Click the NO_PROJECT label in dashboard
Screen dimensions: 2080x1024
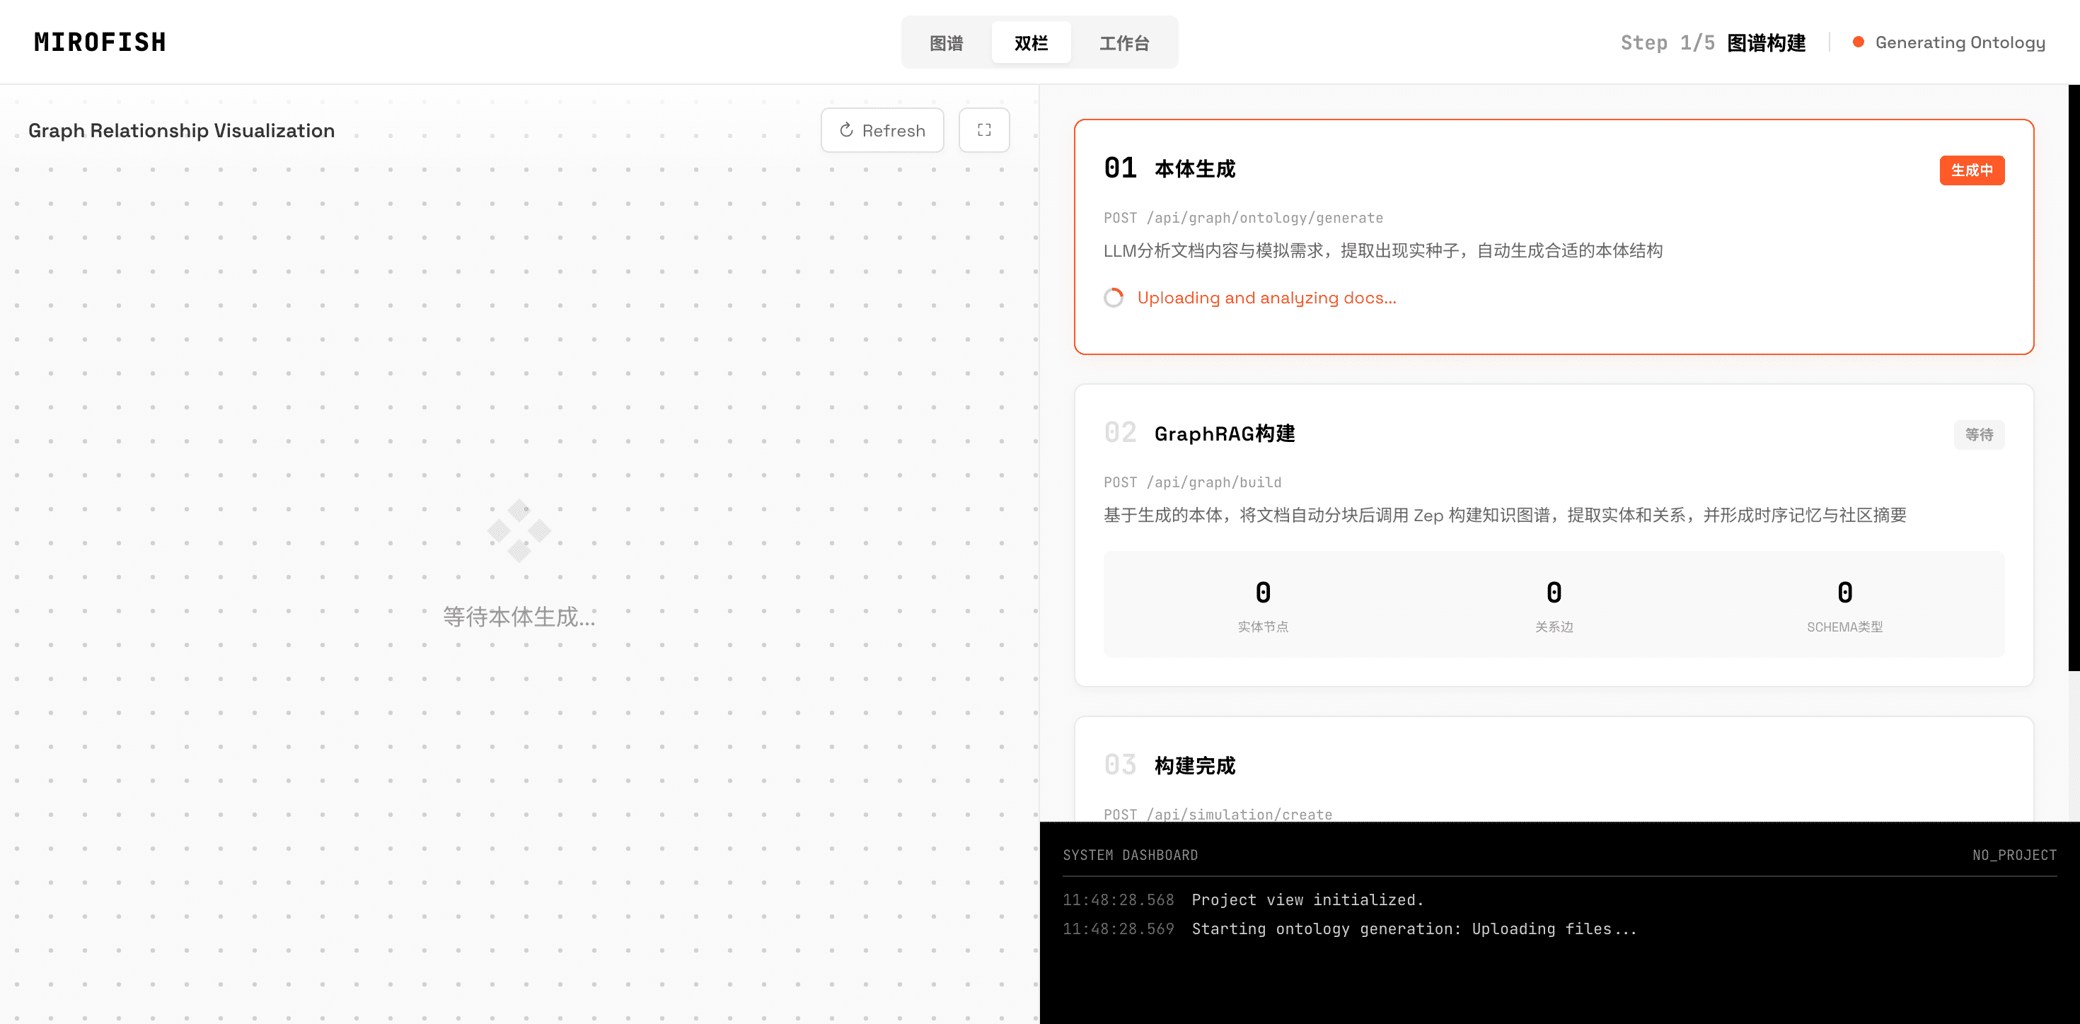click(2013, 856)
